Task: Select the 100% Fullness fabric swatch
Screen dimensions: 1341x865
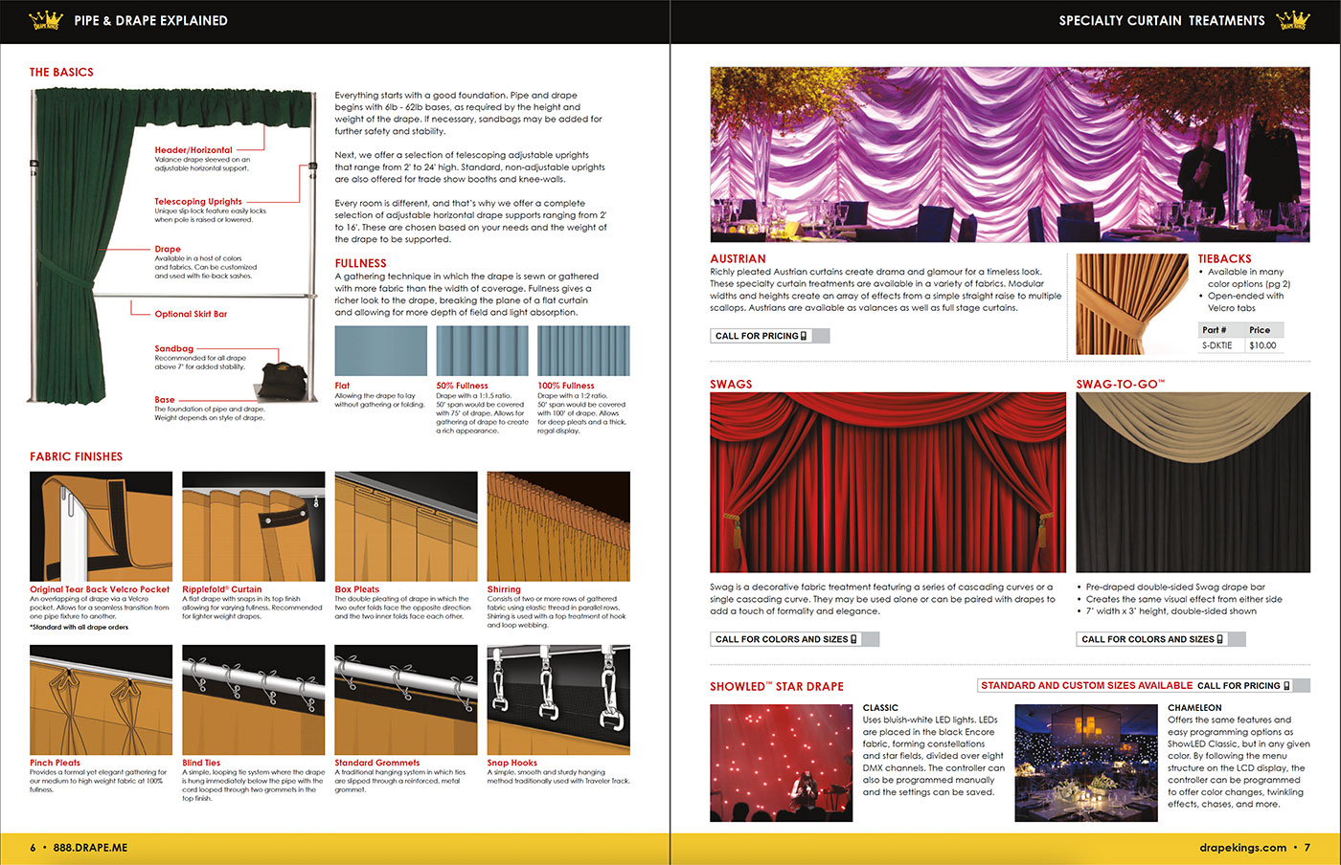Action: click(583, 351)
